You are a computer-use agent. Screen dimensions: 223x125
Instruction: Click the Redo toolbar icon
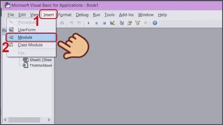79,23
